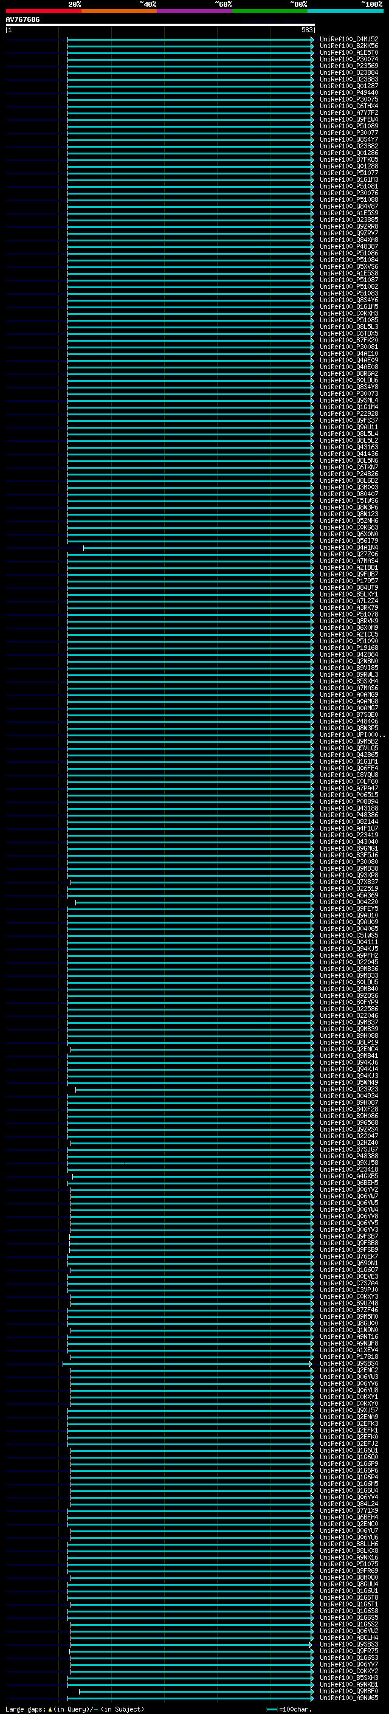Select the UniRef100_C8YQU8 label
389x1714 pixels.
click(349, 775)
